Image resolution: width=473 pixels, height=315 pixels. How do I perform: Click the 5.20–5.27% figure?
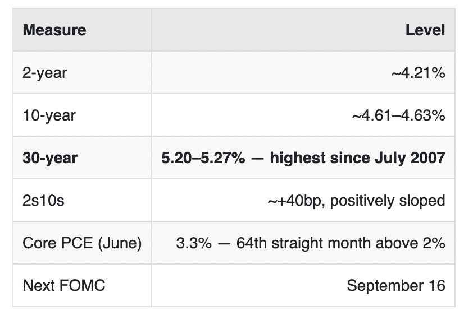click(x=203, y=158)
